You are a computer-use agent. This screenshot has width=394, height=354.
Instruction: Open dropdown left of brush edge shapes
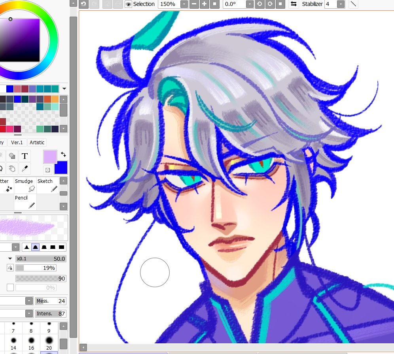point(15,247)
